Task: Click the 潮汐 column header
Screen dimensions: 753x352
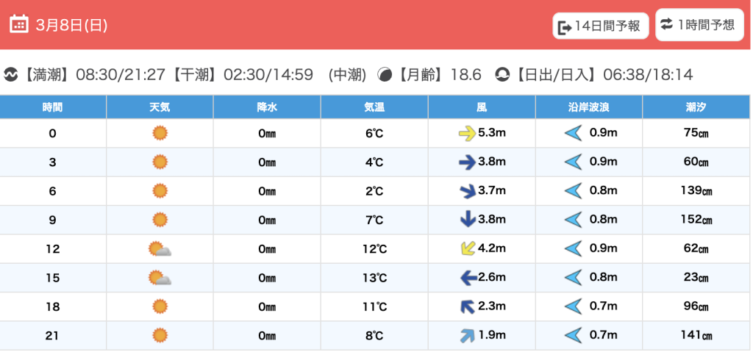Action: 696,107
